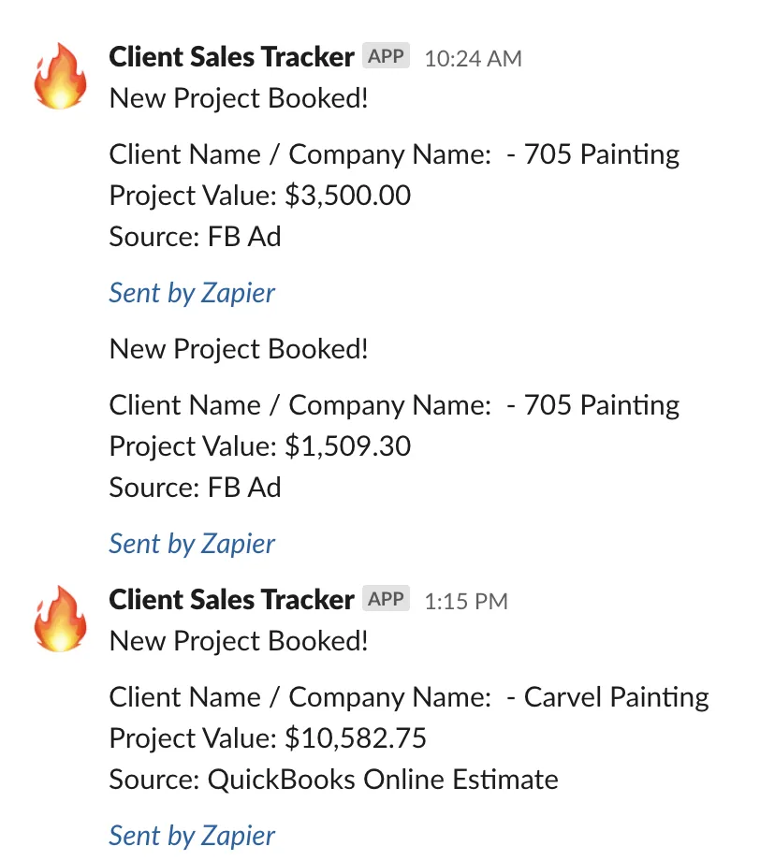The width and height of the screenshot is (760, 861).
Task: Click New Project Booked! in the 1:15 PM message
Action: pos(239,641)
